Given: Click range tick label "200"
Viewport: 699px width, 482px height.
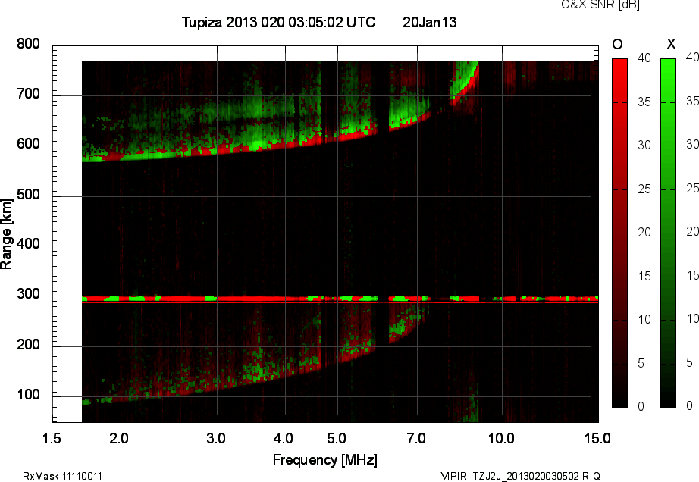Looking at the screenshot, I should click(x=29, y=345).
